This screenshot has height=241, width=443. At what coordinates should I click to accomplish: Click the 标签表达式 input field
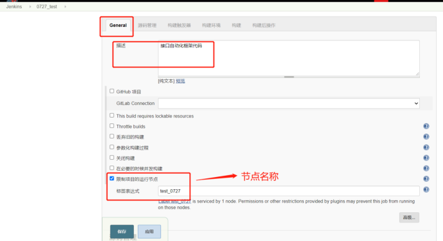coord(288,191)
